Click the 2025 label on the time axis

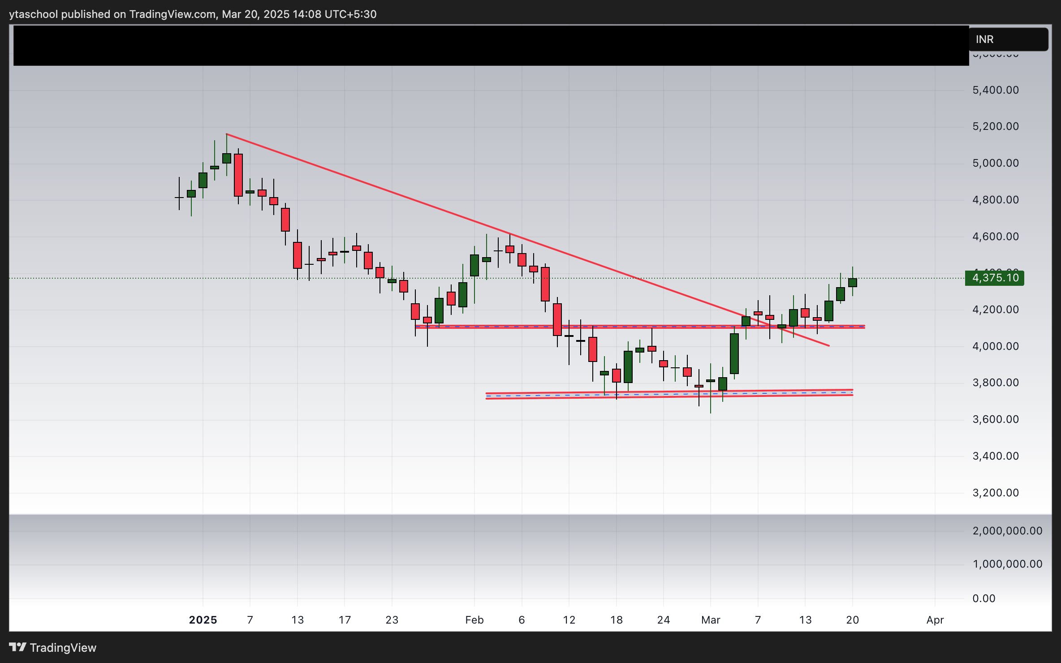click(203, 620)
